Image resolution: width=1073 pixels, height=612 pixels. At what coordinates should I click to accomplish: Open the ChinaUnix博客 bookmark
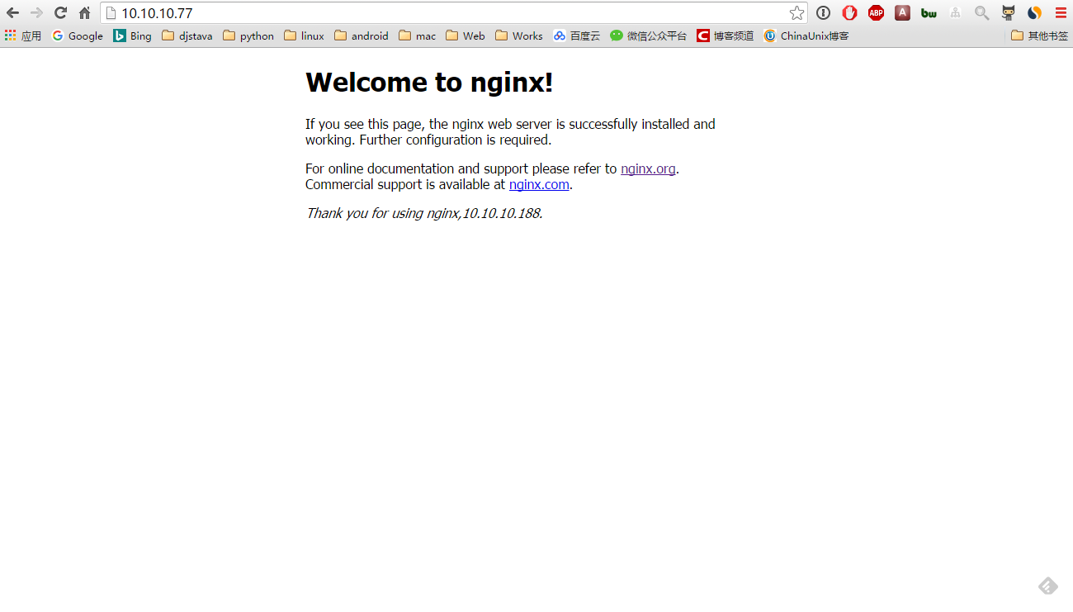click(x=806, y=36)
